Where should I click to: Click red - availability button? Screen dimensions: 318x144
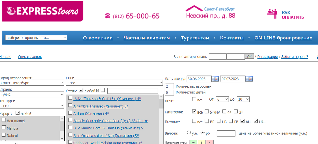click(x=209, y=142)
